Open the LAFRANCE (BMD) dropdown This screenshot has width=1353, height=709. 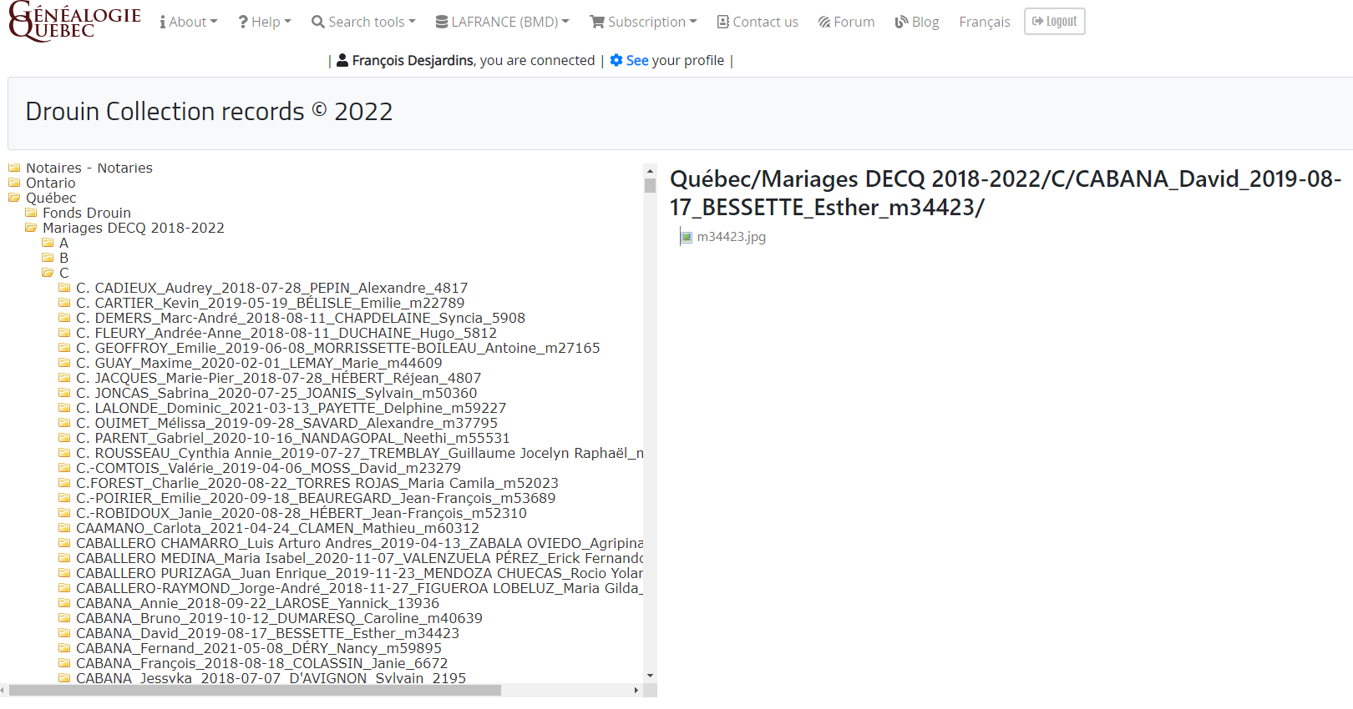502,22
